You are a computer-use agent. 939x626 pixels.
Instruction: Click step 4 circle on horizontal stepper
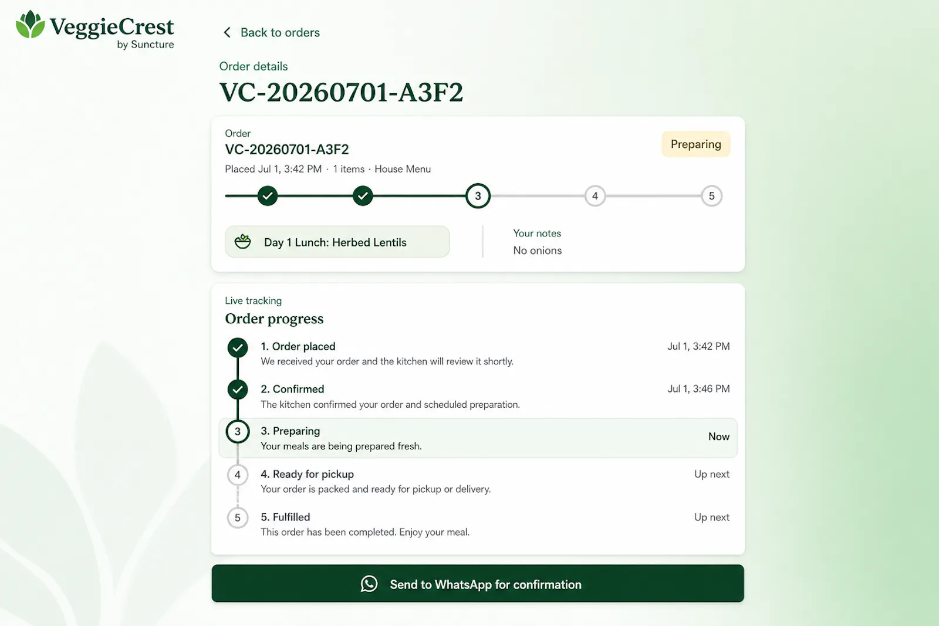click(595, 196)
